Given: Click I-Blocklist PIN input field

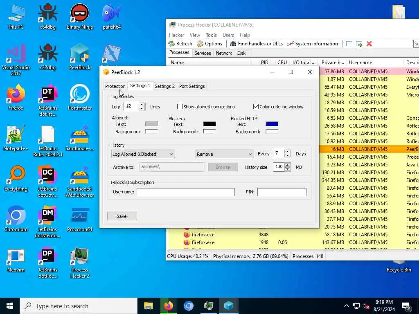Looking at the screenshot, I should coord(282,192).
